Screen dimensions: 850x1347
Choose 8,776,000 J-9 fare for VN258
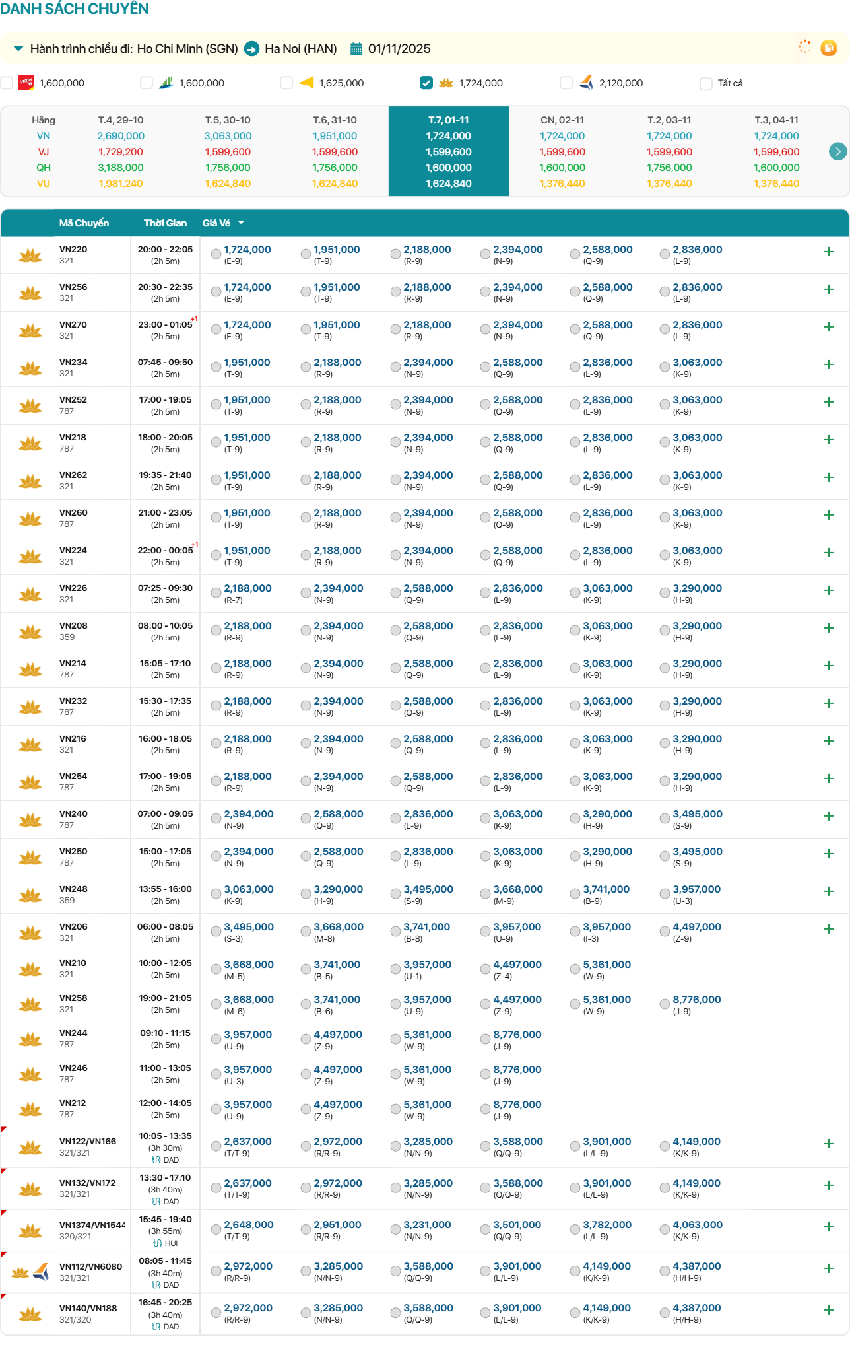pyautogui.click(x=665, y=1004)
